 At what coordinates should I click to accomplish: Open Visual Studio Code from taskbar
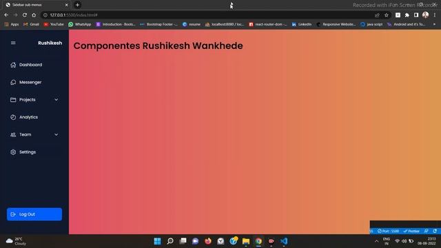pos(284,241)
